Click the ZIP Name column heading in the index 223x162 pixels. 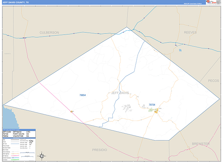click(x=17, y=132)
